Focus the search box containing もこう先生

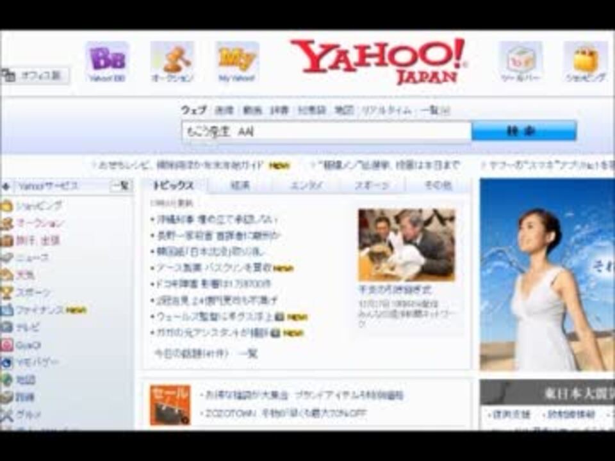click(326, 131)
